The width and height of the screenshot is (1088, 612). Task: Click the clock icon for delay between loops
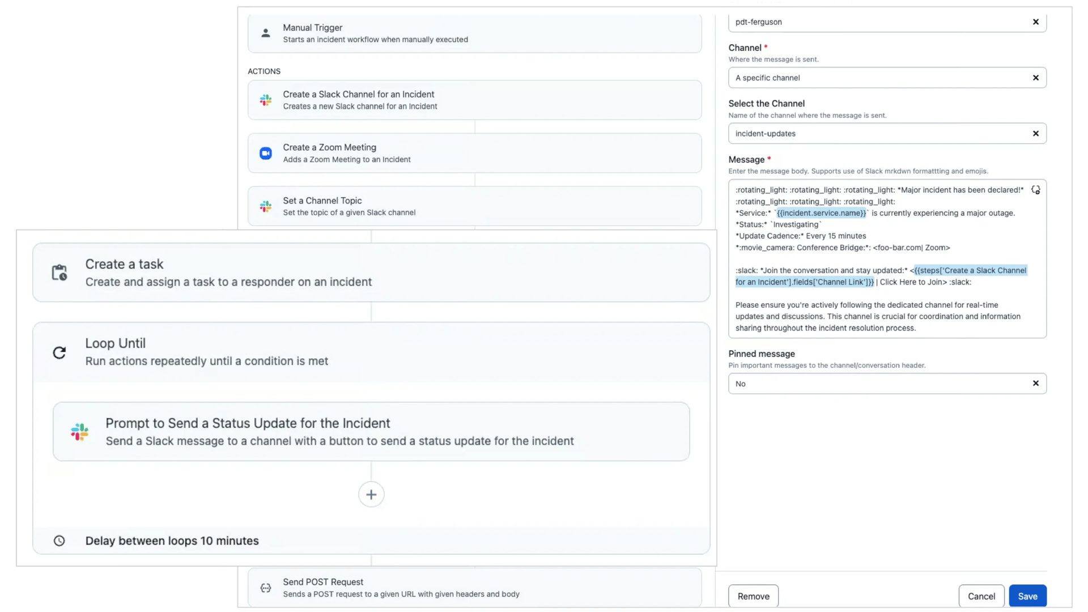(x=59, y=541)
